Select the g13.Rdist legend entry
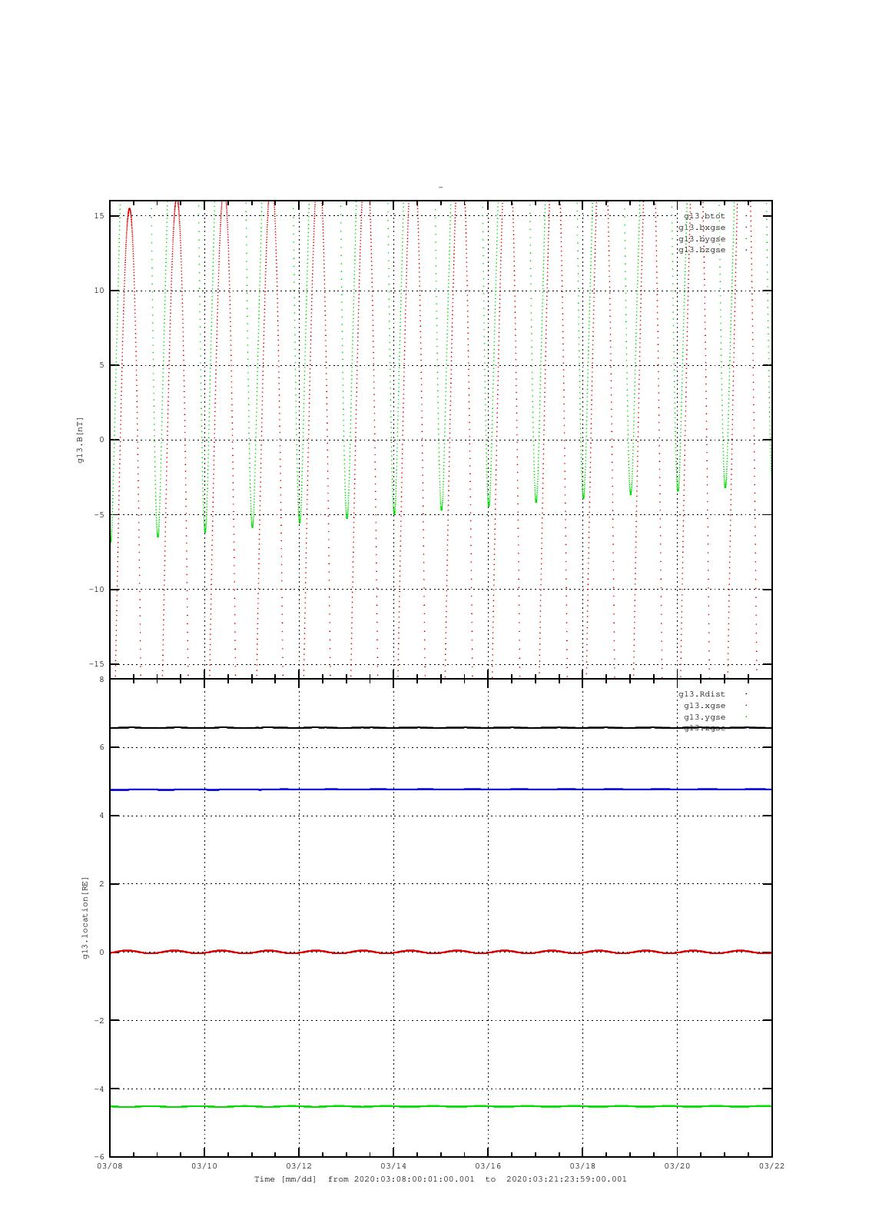The image size is (869, 1230). tap(702, 694)
